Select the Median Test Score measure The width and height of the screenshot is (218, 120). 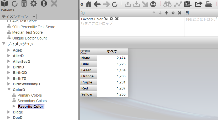click(x=27, y=32)
